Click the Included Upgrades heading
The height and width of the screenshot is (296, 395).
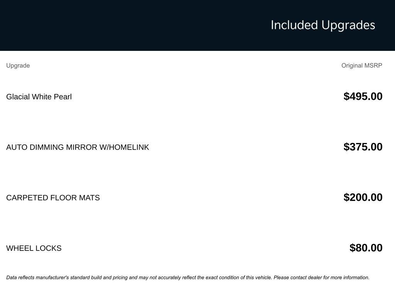point(323,25)
